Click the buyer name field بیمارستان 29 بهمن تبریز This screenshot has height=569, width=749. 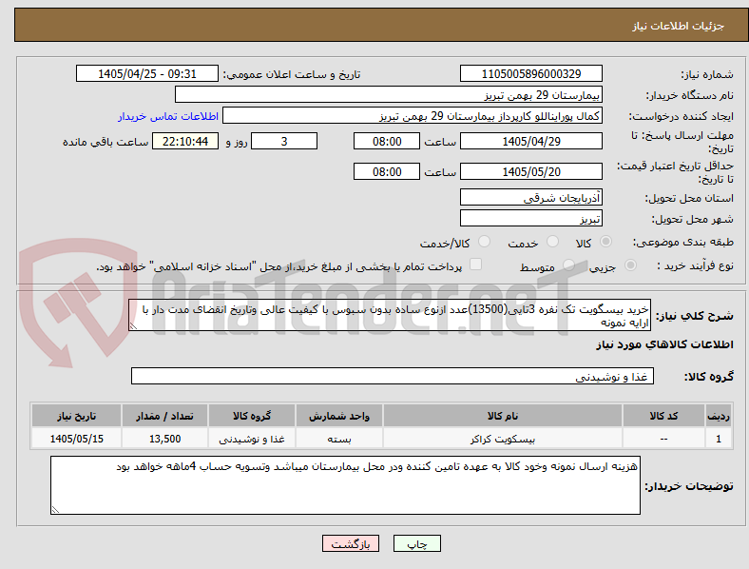389,94
